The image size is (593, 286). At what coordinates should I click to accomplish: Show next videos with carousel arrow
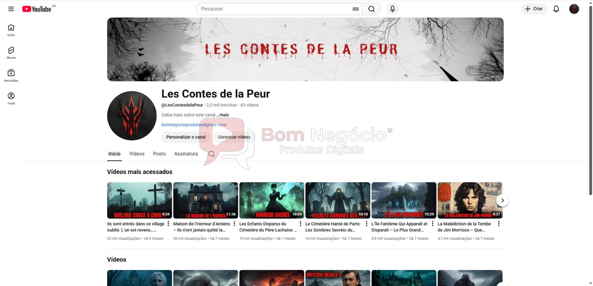tap(502, 200)
